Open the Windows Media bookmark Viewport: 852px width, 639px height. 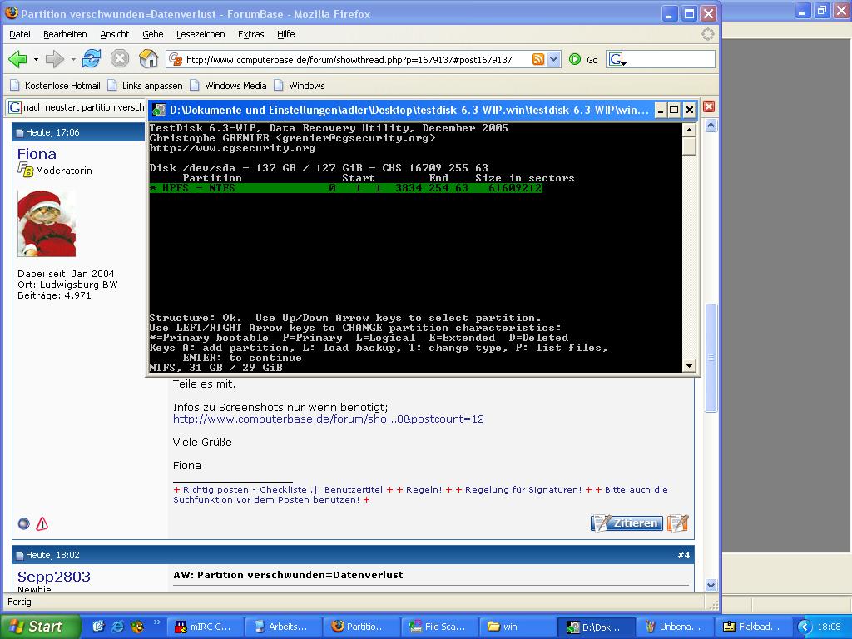click(228, 86)
